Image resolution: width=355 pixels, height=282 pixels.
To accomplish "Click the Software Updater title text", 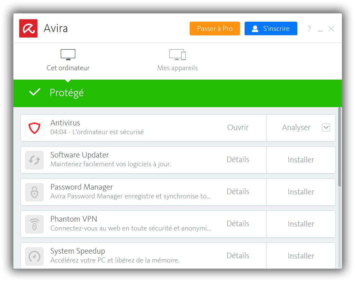I will coord(80,155).
